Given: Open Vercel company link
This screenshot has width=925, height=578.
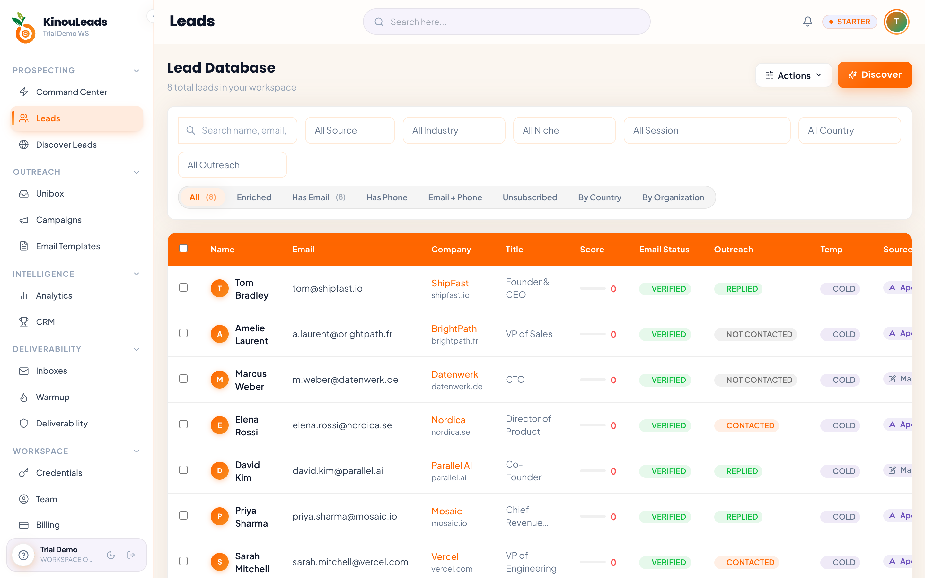Looking at the screenshot, I should (445, 556).
